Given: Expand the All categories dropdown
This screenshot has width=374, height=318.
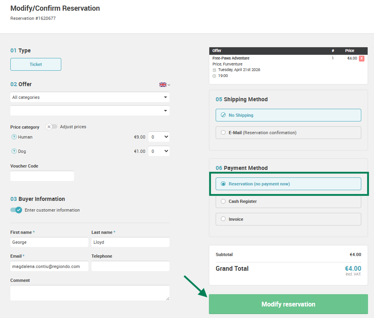Looking at the screenshot, I should (x=90, y=97).
